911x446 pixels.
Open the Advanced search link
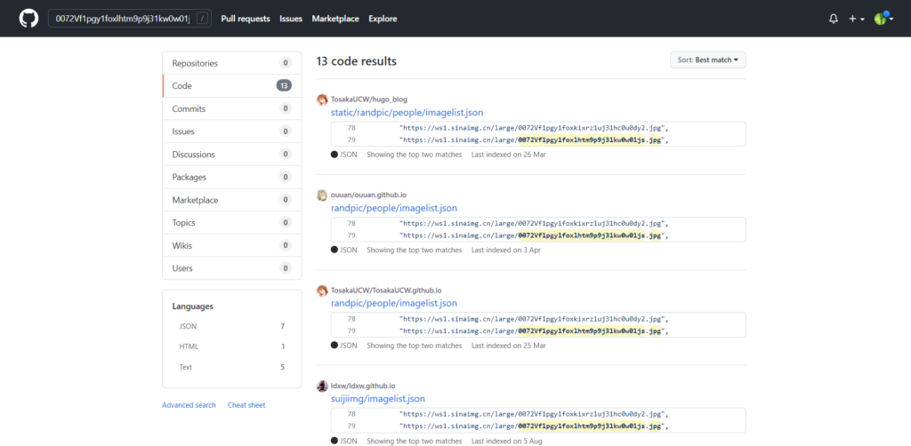tap(189, 405)
